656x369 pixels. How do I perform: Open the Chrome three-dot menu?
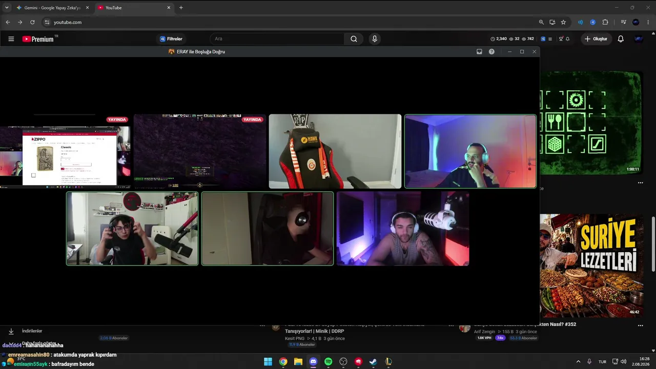click(648, 22)
